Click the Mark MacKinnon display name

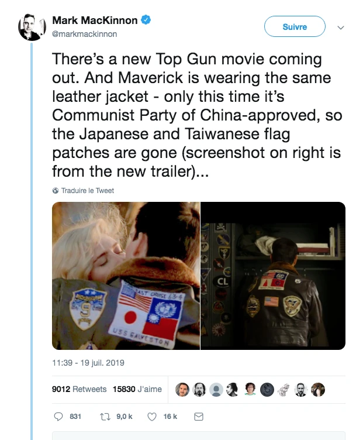95,20
